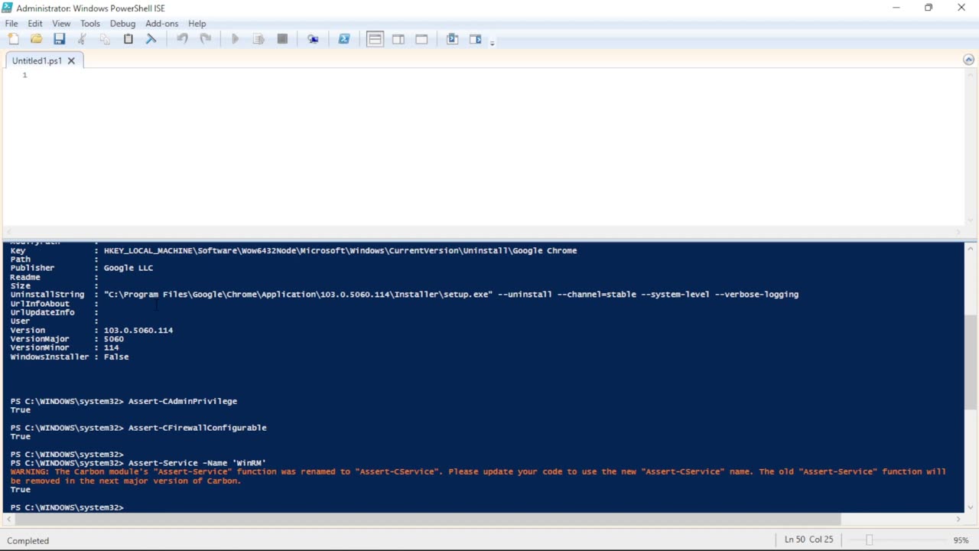The height and width of the screenshot is (551, 979).
Task: Click the Paste clipboard icon
Action: [128, 39]
